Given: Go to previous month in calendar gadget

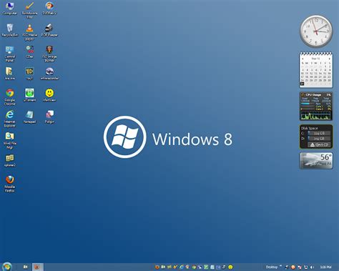Looking at the screenshot, I should coord(303,59).
